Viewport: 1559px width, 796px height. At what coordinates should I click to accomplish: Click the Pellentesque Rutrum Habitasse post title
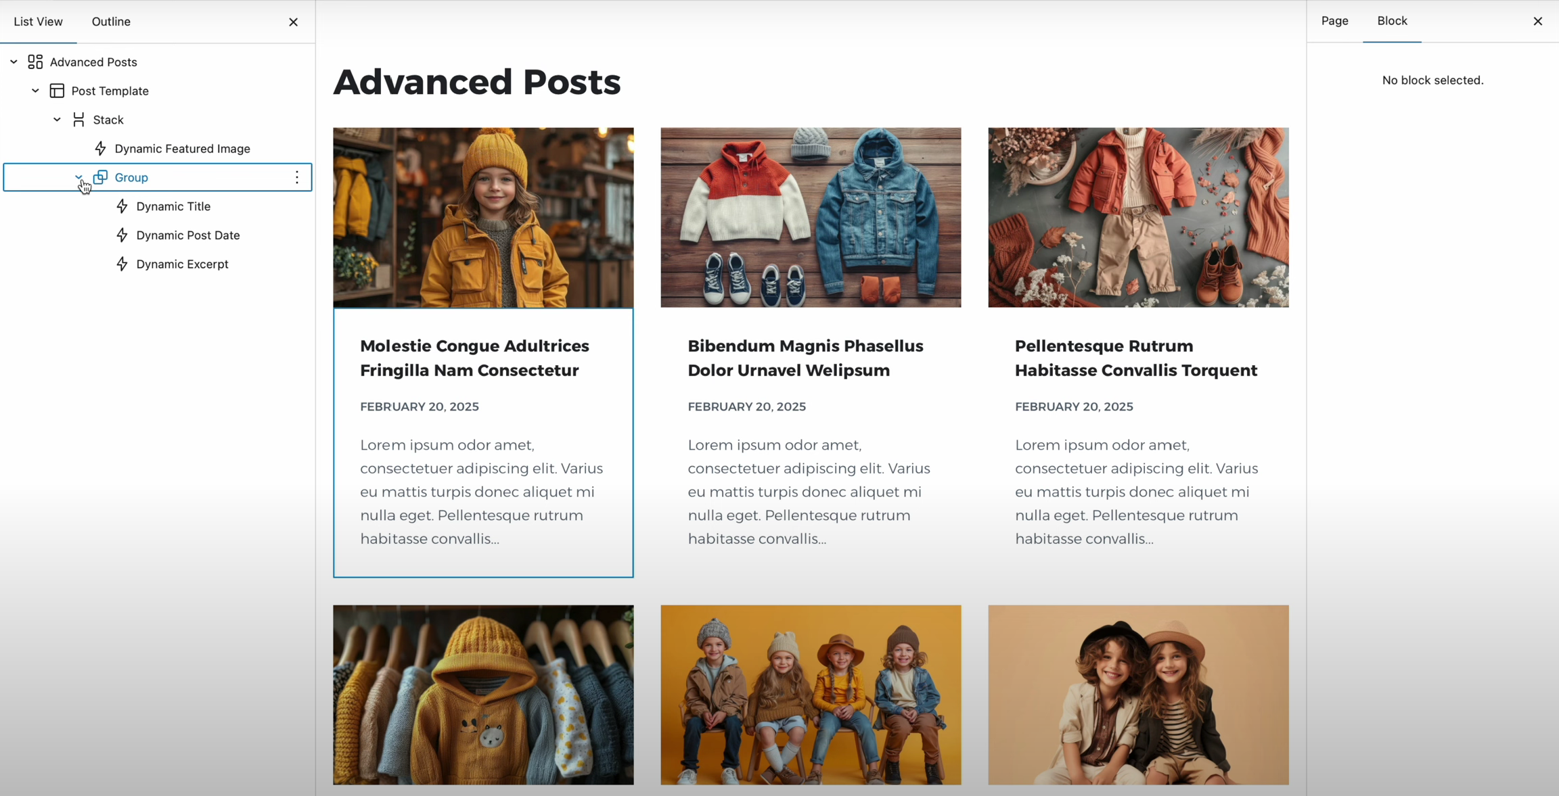pyautogui.click(x=1135, y=358)
